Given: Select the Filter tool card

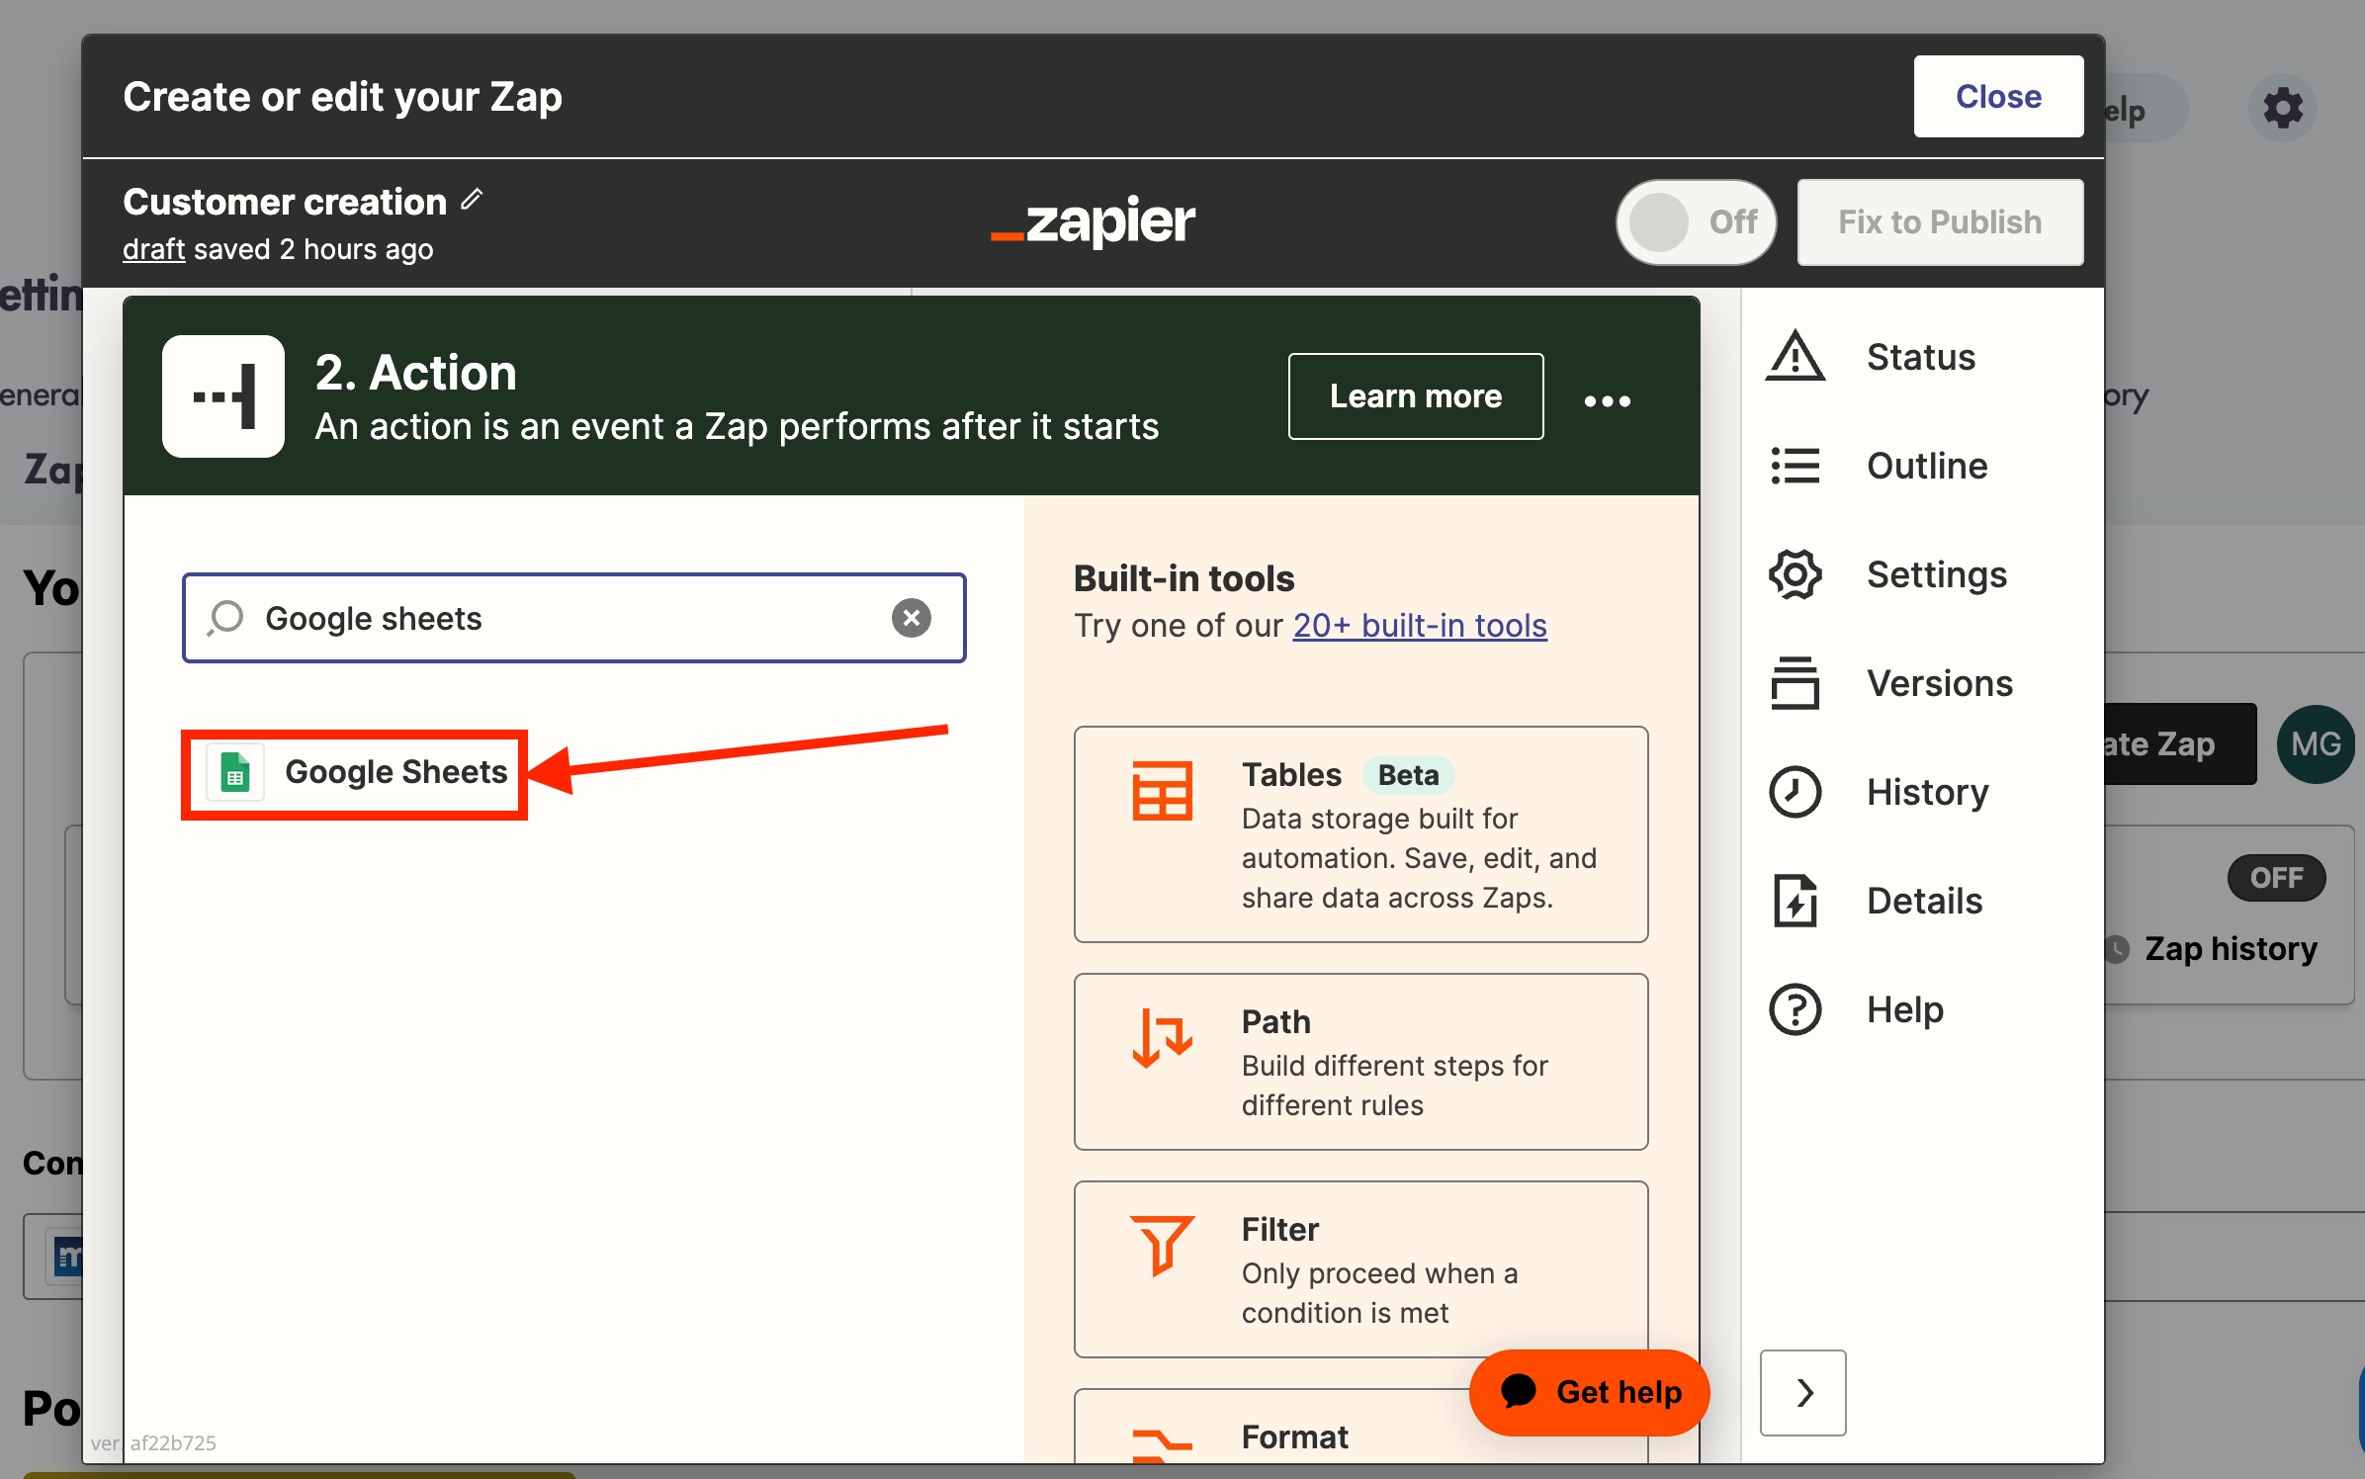Looking at the screenshot, I should pos(1360,1269).
